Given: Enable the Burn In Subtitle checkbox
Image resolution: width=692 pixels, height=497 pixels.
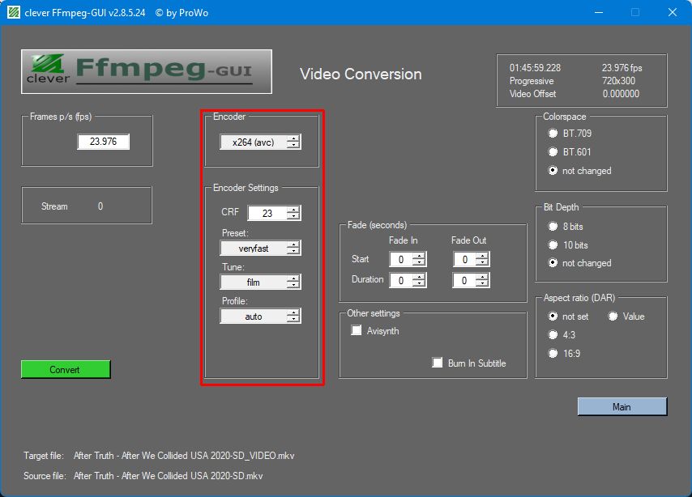Looking at the screenshot, I should (x=438, y=363).
